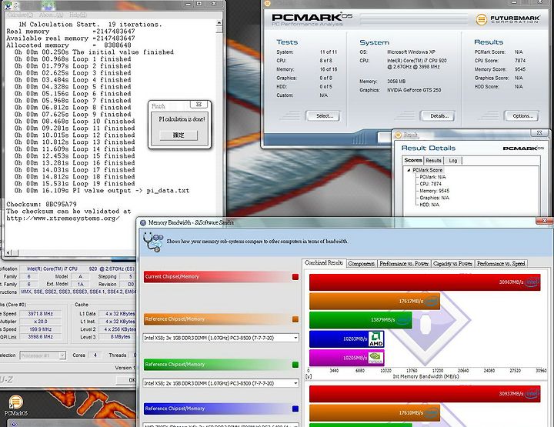
Task: Click the red Current Chipset/Memory color swatch
Action: click(295, 277)
